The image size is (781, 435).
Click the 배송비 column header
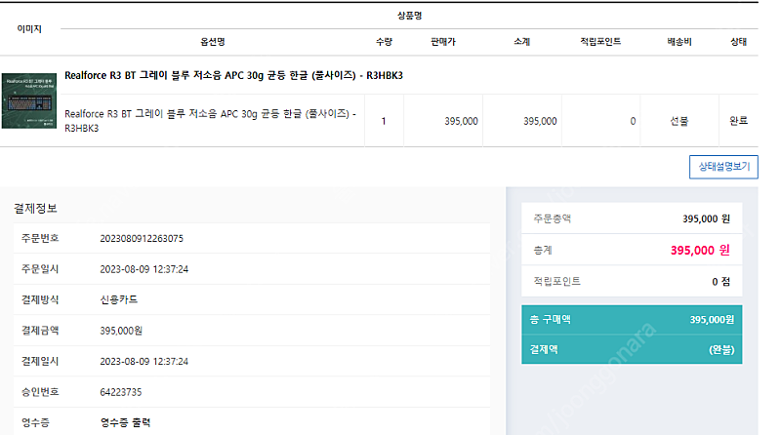click(x=679, y=42)
